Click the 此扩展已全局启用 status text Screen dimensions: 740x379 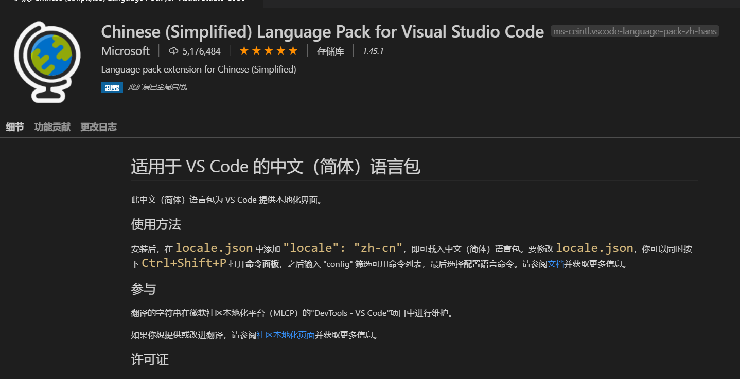click(x=158, y=87)
